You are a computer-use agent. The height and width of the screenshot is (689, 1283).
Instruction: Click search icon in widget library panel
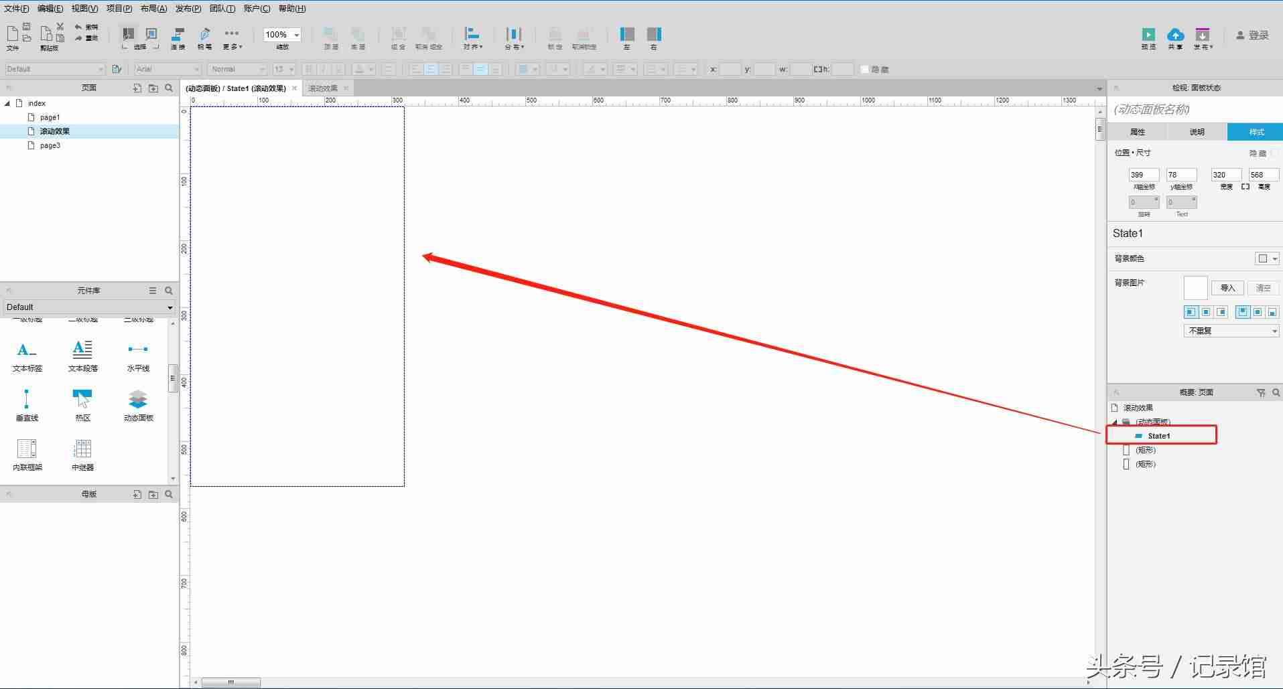click(169, 291)
